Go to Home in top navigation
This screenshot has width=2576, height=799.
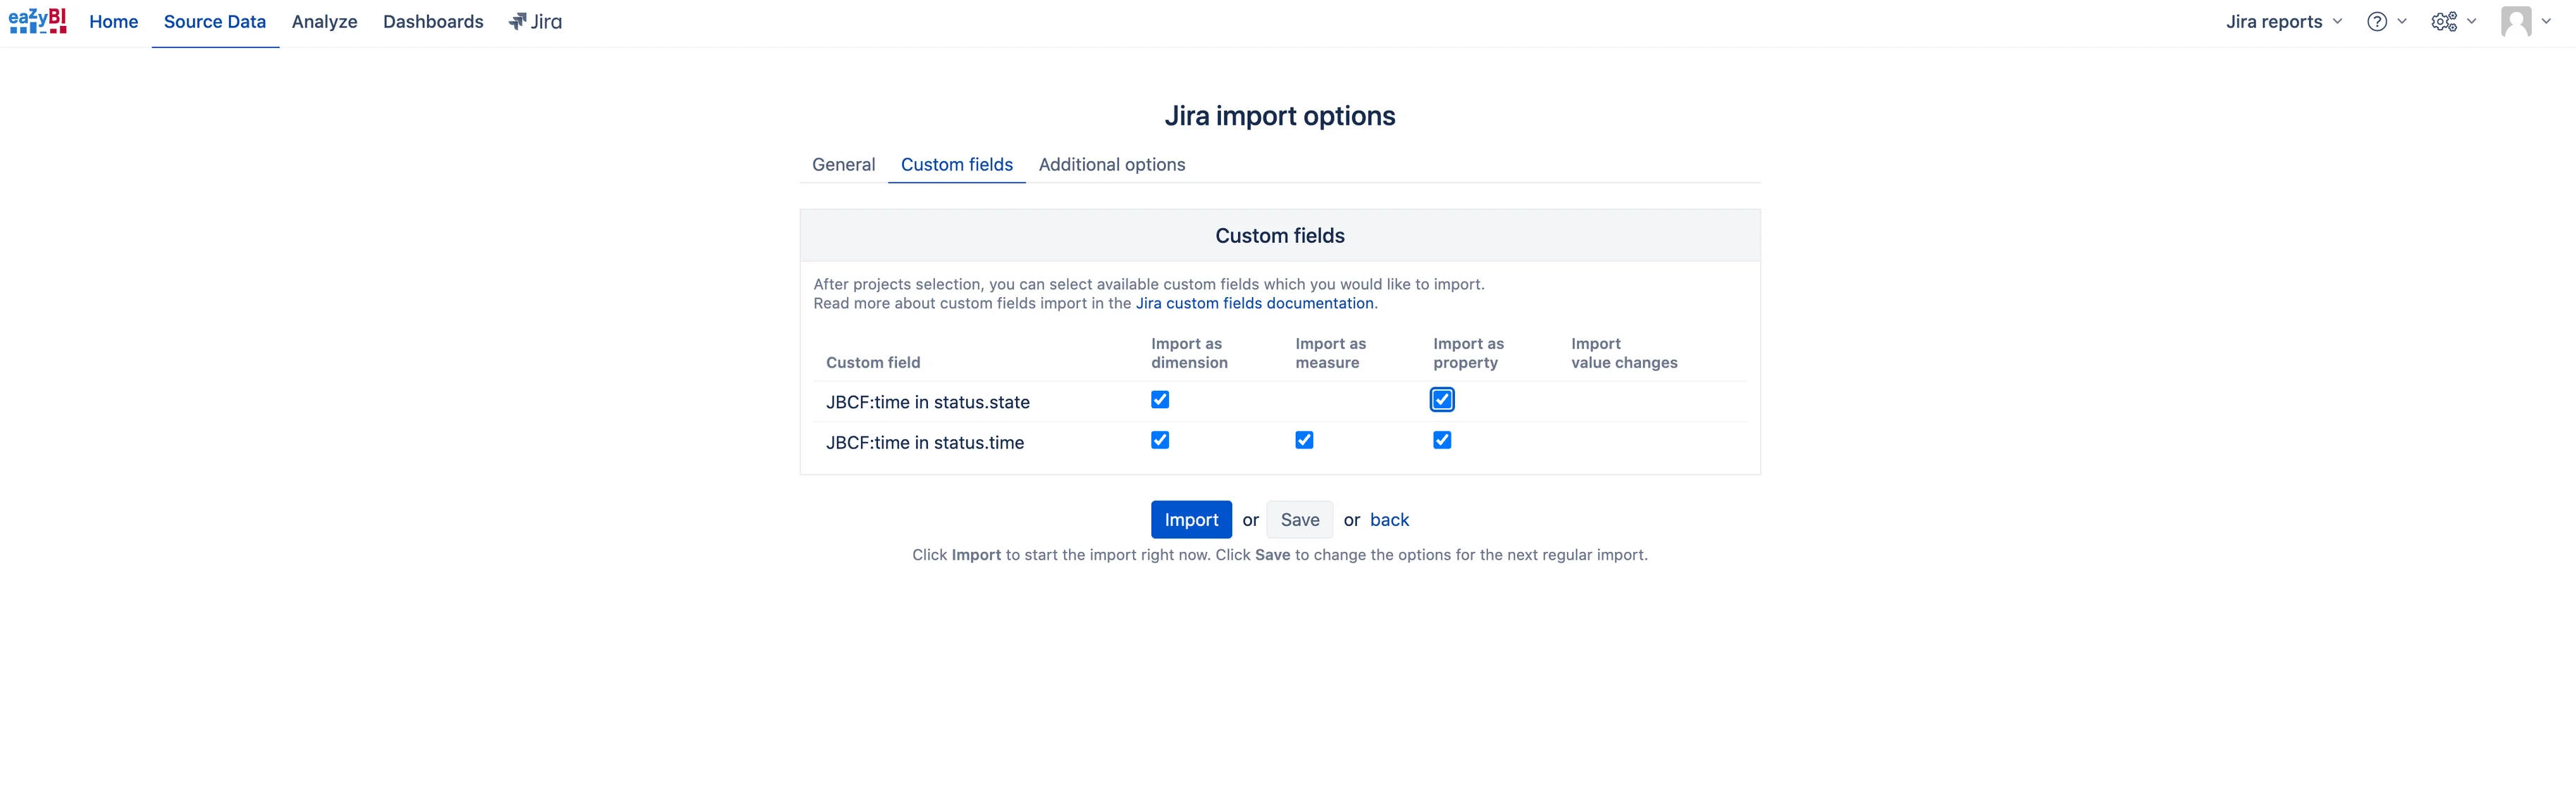coord(114,22)
